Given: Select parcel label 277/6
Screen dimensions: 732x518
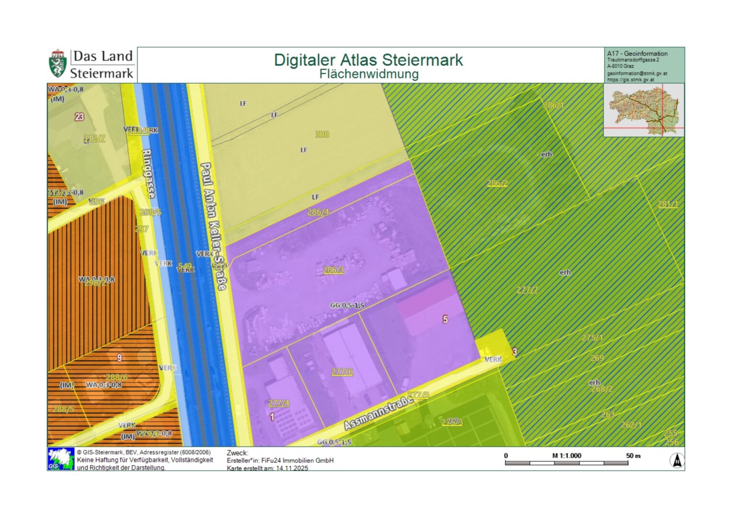Looking at the screenshot, I should pos(342,372).
